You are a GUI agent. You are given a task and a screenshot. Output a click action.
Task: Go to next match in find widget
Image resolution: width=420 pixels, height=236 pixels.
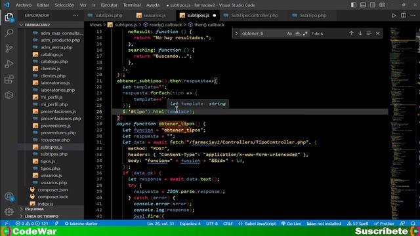point(360,33)
